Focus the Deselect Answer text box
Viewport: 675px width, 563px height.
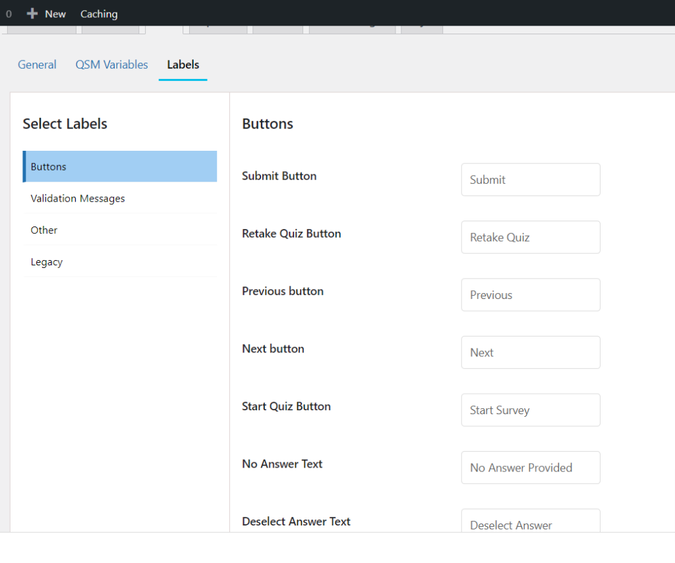tap(531, 522)
